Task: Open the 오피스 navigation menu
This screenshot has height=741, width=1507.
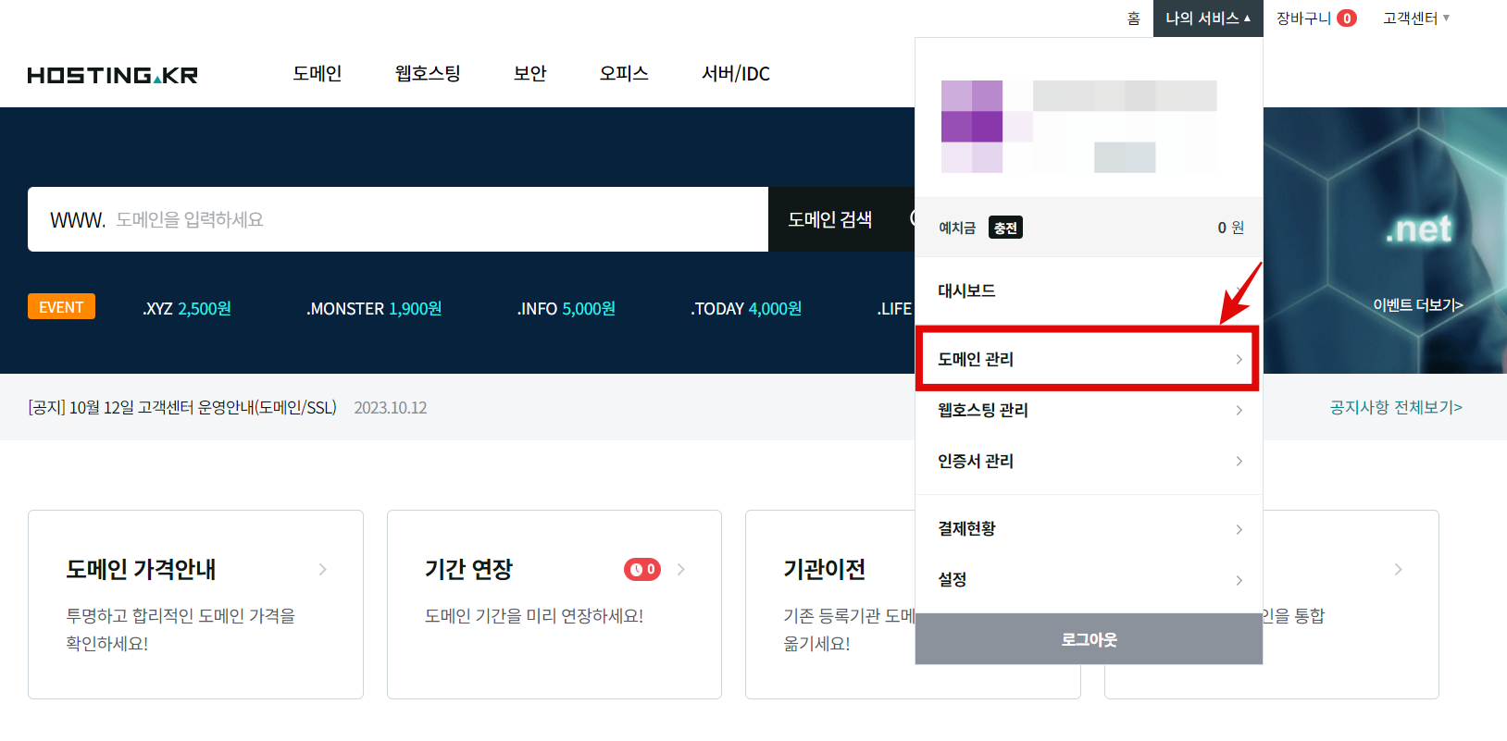Action: pos(624,73)
